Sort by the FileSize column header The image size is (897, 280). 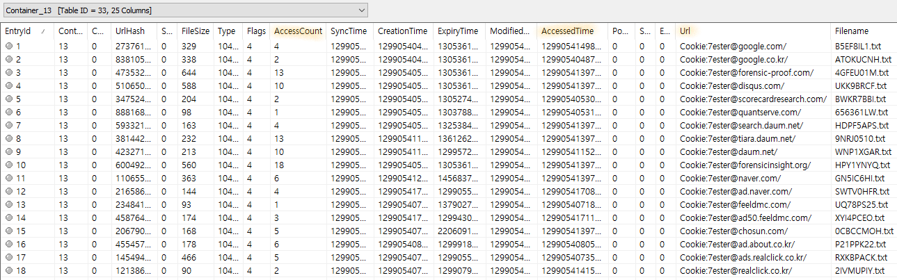(x=196, y=31)
